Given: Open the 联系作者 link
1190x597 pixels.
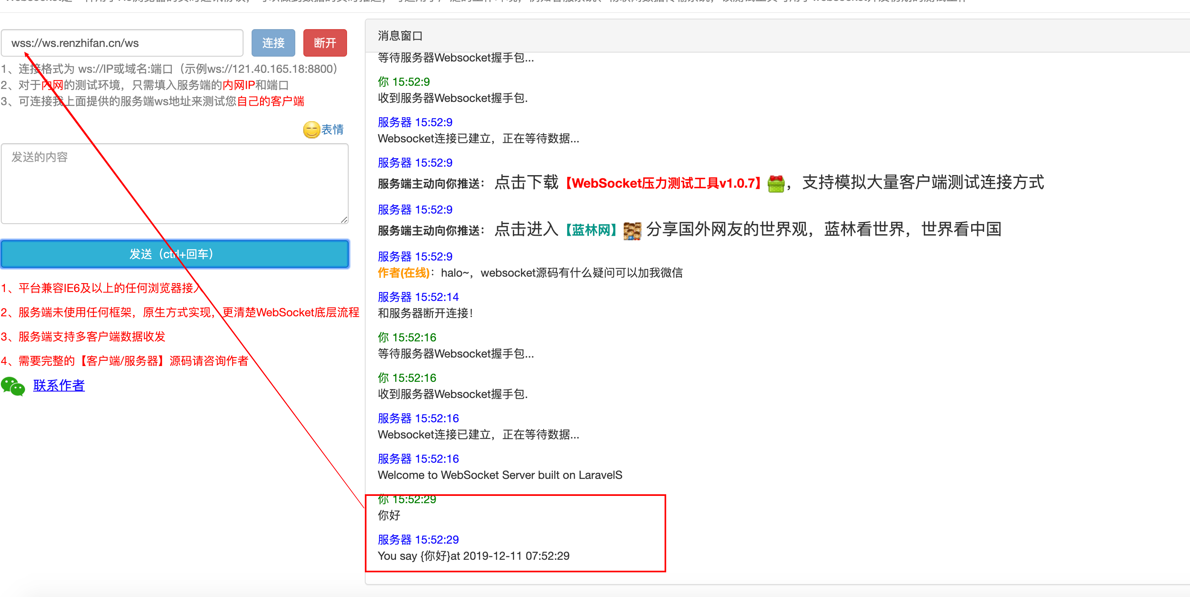Looking at the screenshot, I should pos(59,385).
